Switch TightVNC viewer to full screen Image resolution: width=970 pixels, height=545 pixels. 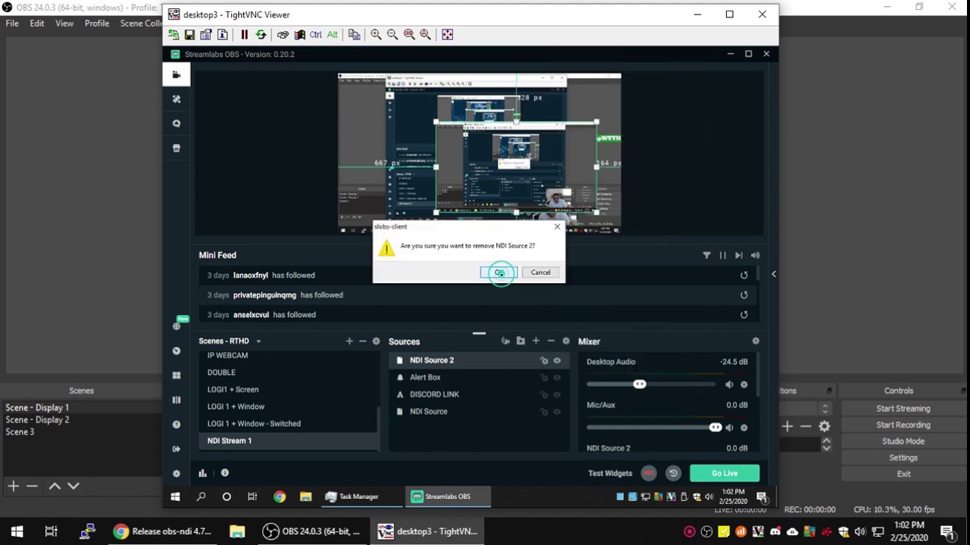(447, 34)
